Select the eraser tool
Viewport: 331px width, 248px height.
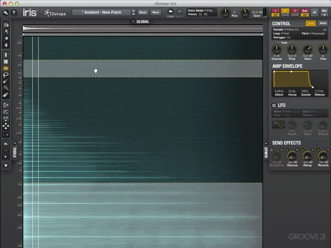point(6,95)
